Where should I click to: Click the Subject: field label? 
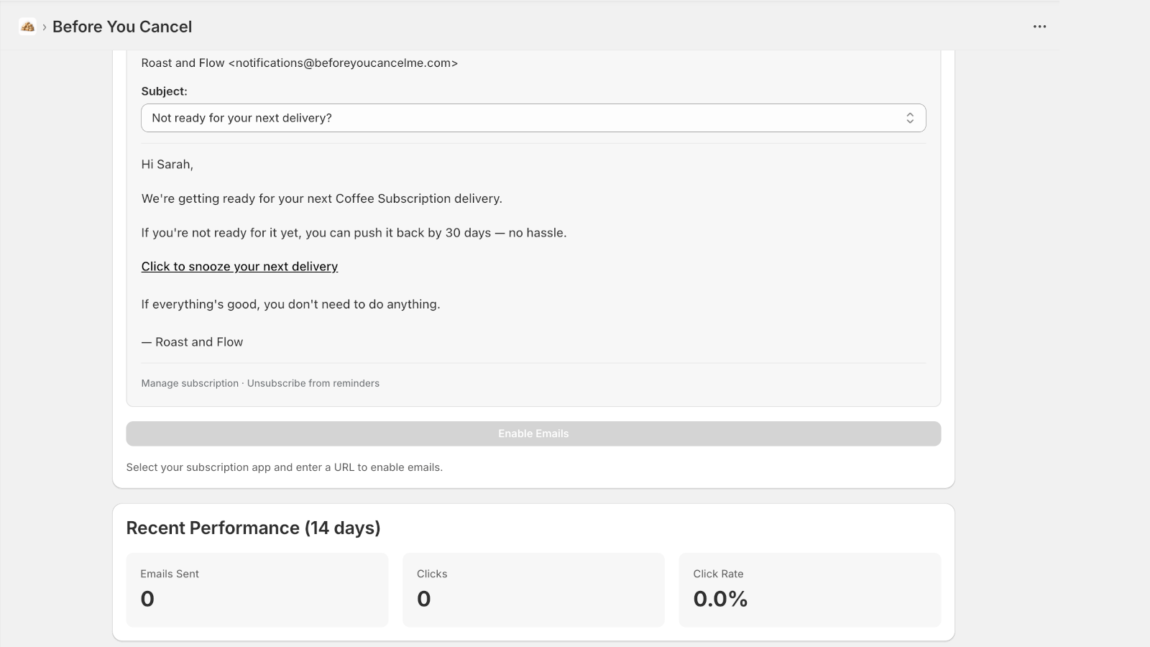pos(164,91)
